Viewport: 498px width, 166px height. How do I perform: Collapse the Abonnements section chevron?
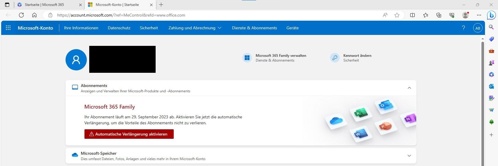coord(409,88)
